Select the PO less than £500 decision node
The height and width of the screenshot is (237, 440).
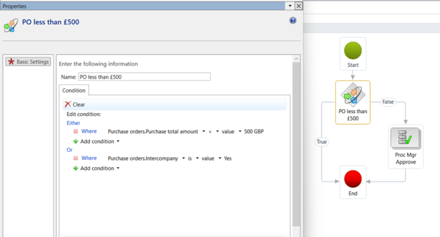pyautogui.click(x=353, y=102)
